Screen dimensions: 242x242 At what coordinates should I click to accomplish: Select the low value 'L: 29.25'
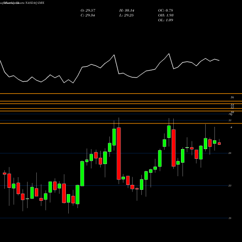click(x=126, y=15)
